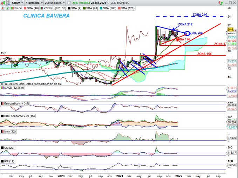Click the SMA (200) teal color swatch
The width and height of the screenshot is (238, 178).
(101, 8)
